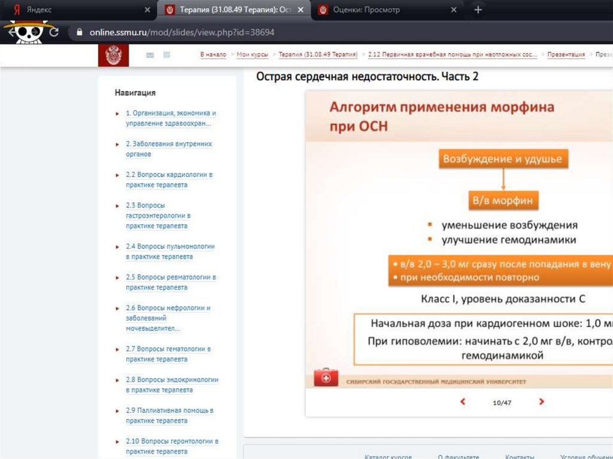Screen dimensions: 613x459
Task: Expand arrow beside 2.8 Вопросы эндокринологии
Action: click(x=117, y=381)
